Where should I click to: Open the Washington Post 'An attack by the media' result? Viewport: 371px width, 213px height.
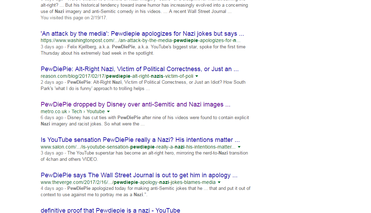click(142, 34)
